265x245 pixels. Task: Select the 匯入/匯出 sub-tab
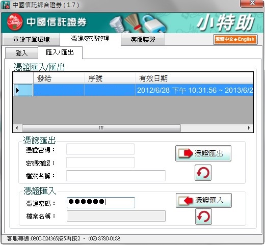pyautogui.click(x=60, y=52)
